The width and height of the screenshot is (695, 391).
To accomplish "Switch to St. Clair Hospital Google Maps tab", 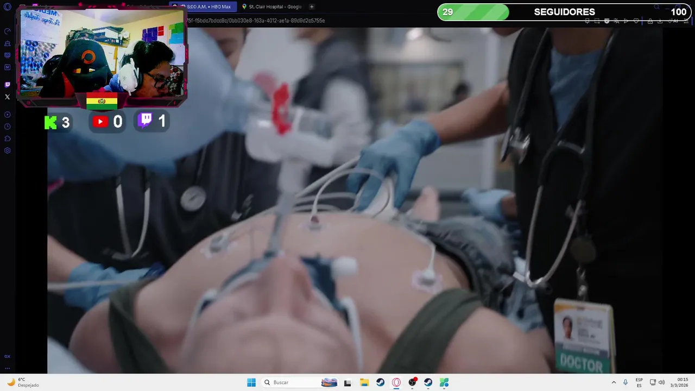I will pos(271,7).
